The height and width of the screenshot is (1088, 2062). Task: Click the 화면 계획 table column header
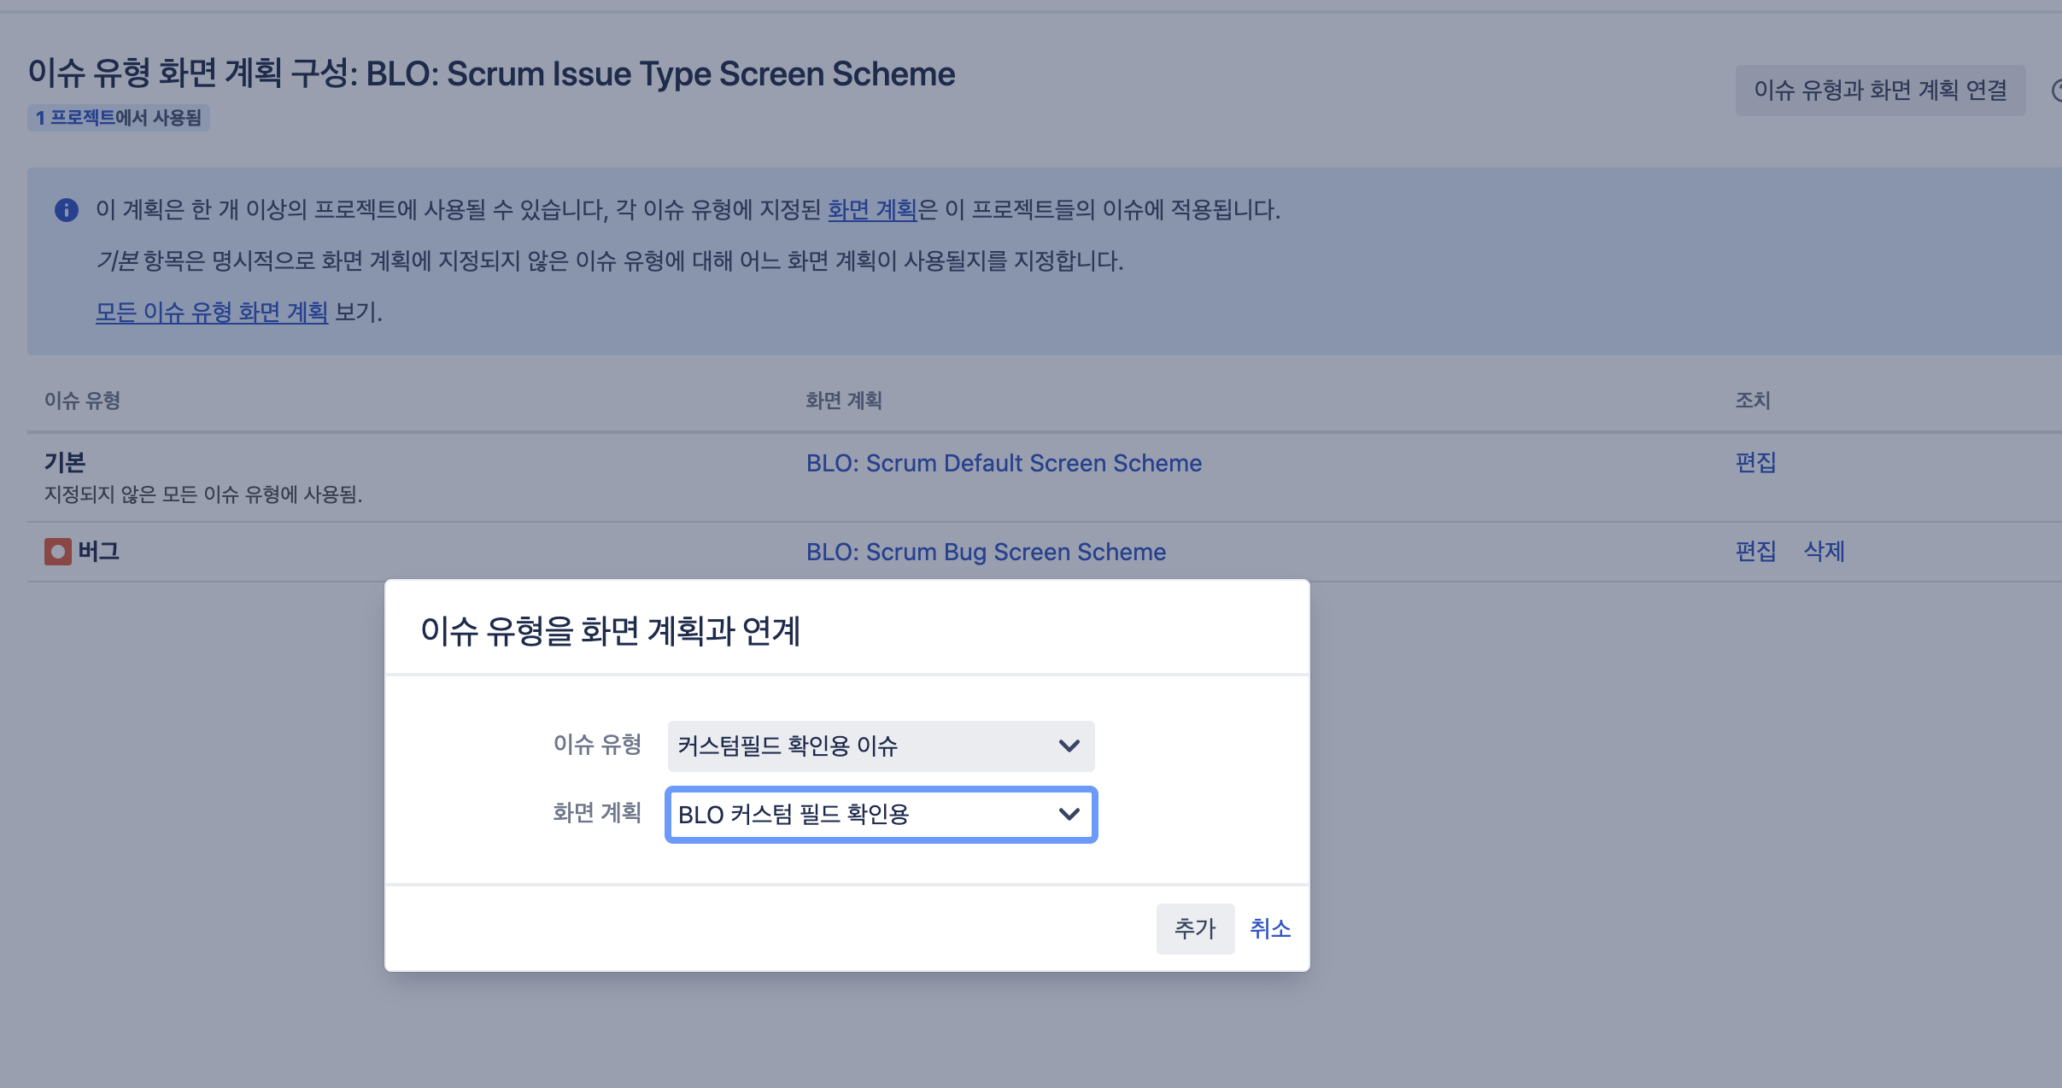(843, 401)
